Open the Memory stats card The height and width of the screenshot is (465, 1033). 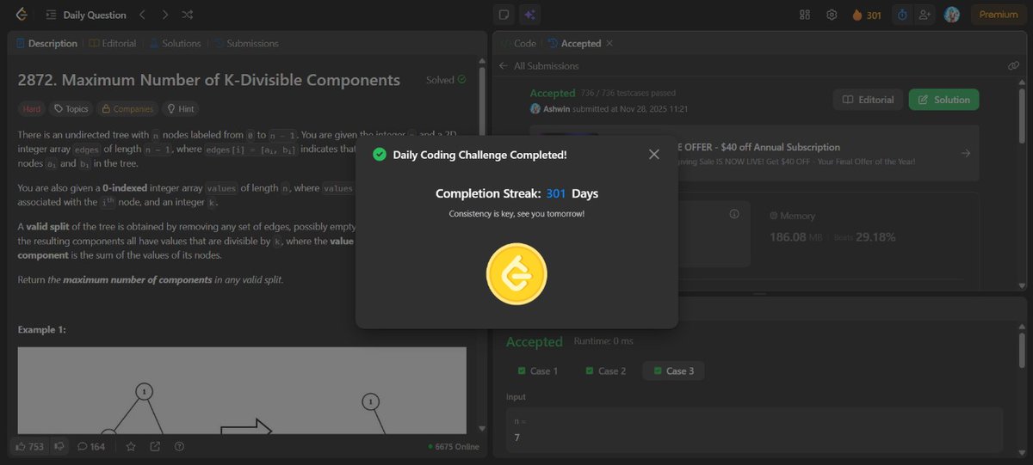click(x=865, y=235)
